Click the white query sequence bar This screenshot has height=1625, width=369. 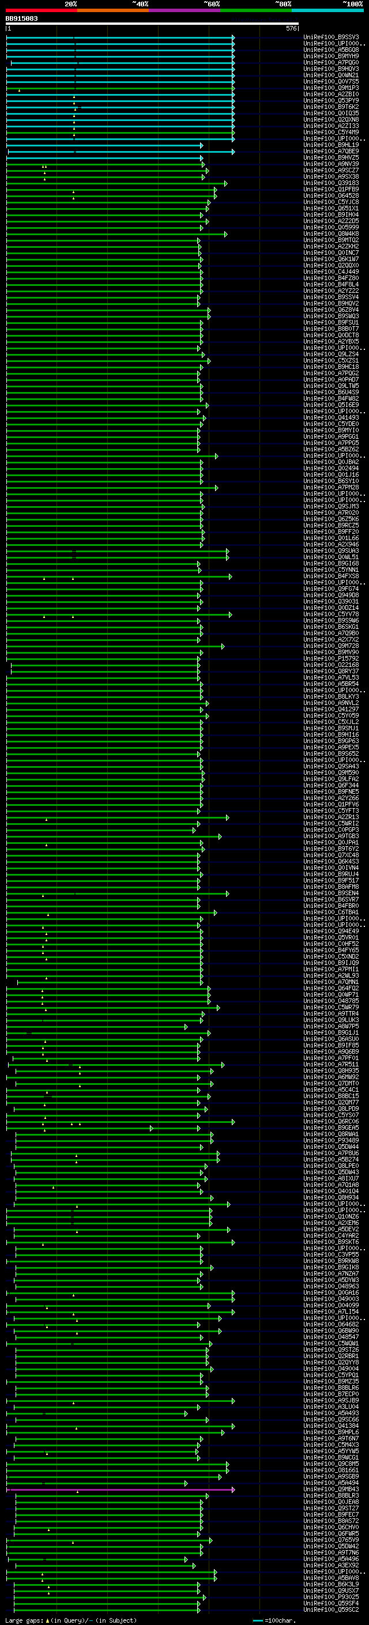[152, 24]
